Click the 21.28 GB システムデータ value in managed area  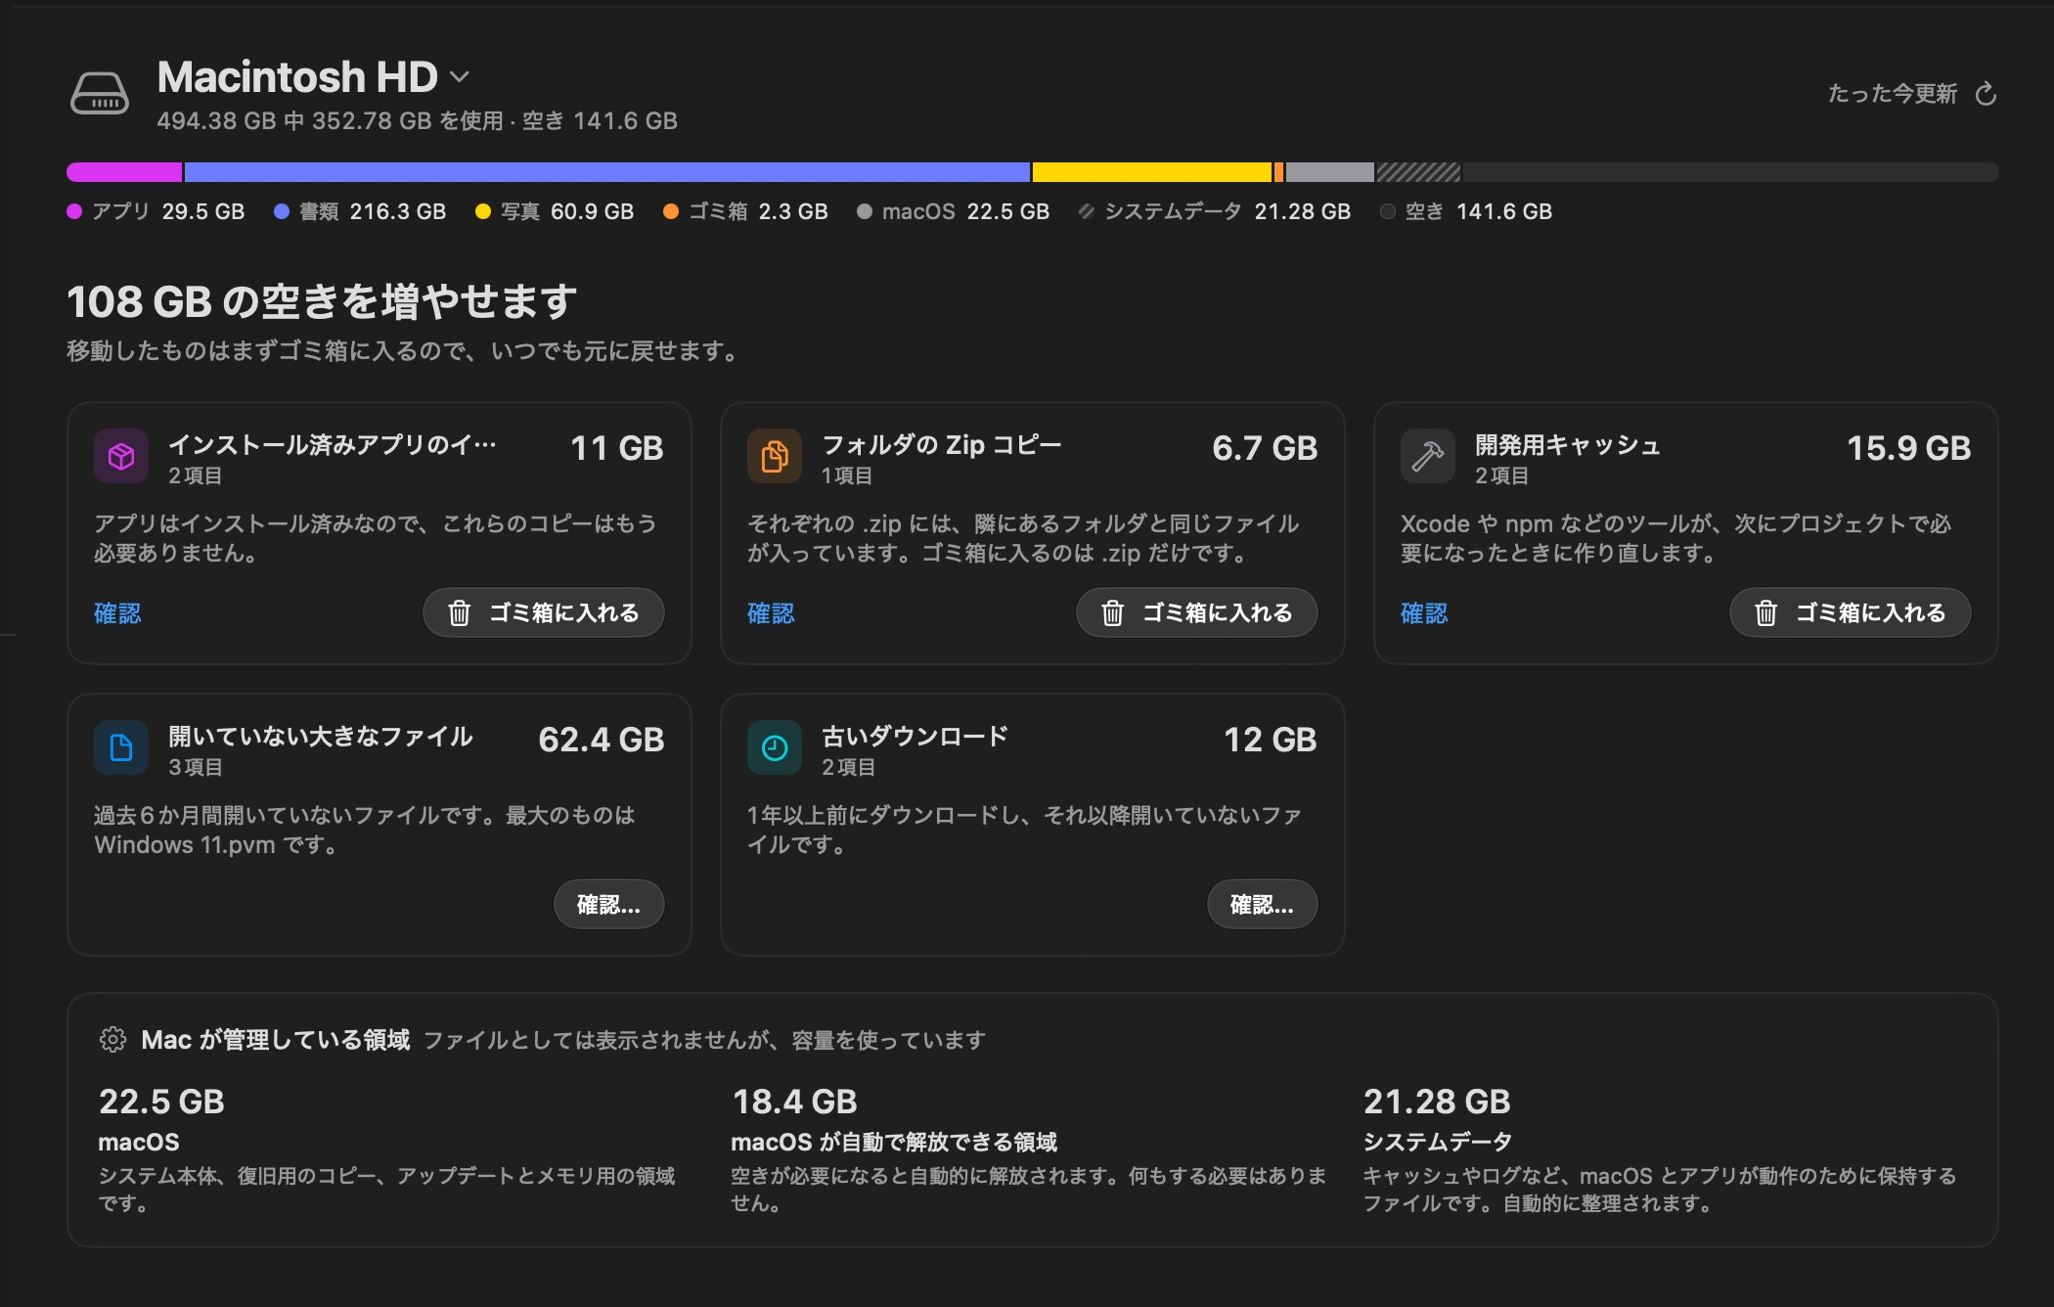coord(1437,1102)
